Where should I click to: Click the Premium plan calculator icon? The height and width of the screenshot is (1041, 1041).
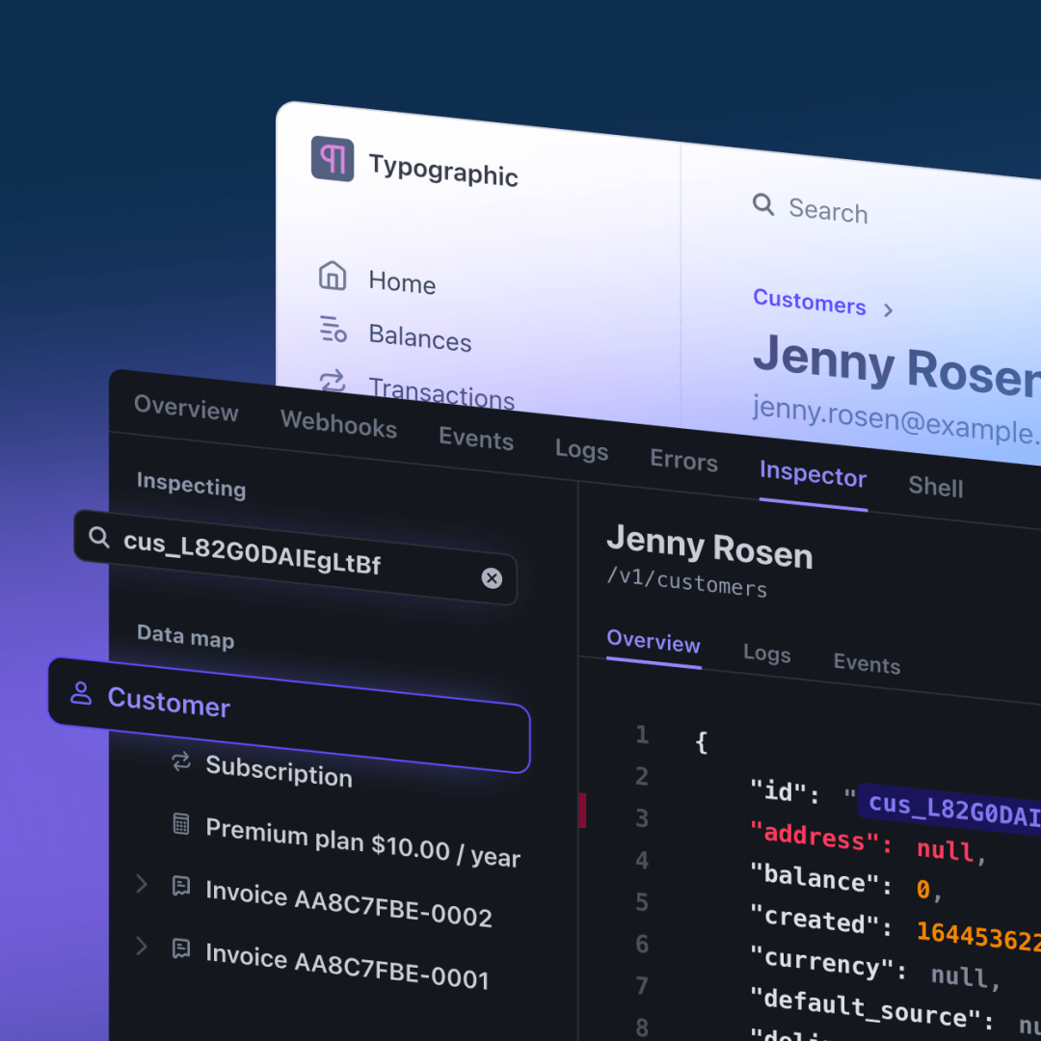click(181, 823)
